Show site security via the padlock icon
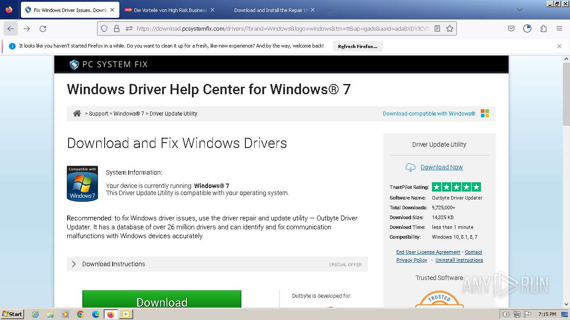Viewport: 570px width, 320px height. 117,28
